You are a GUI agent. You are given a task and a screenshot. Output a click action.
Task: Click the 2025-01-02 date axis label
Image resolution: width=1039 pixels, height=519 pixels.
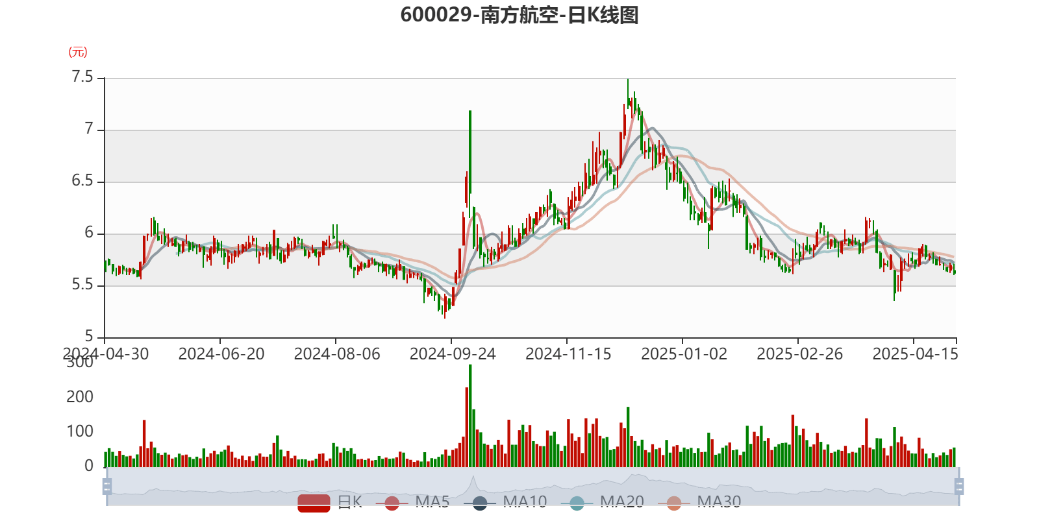684,354
